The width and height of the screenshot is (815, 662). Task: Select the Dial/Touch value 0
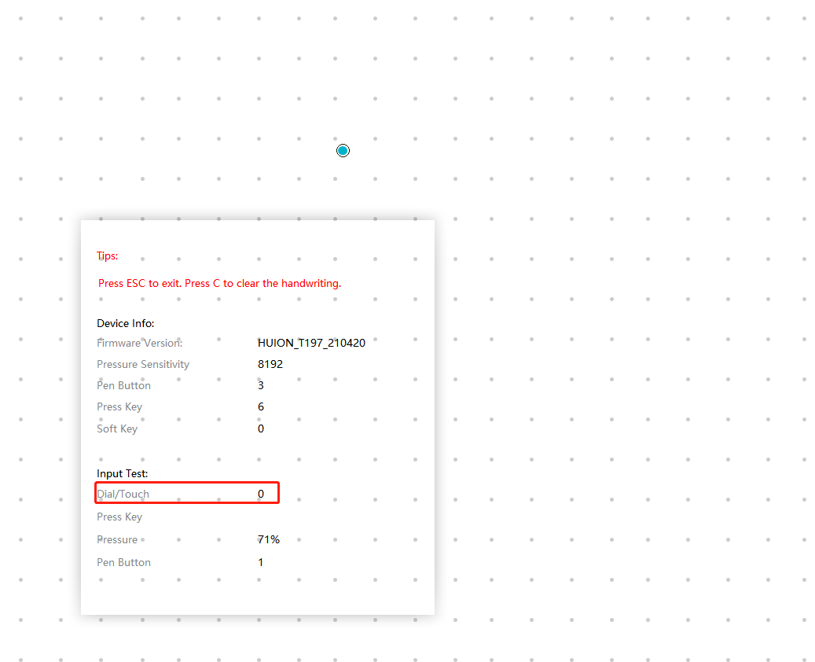[x=261, y=494]
